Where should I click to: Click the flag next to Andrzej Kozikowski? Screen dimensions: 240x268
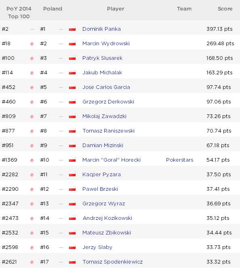coord(72,218)
